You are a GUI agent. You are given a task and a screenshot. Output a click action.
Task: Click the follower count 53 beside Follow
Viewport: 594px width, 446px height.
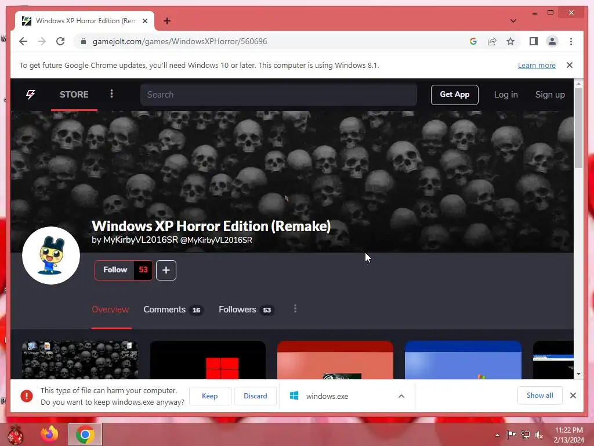pos(143,270)
